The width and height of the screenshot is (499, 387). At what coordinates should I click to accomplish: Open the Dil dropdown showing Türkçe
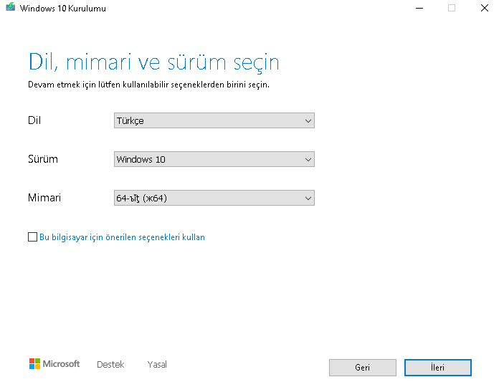click(214, 120)
